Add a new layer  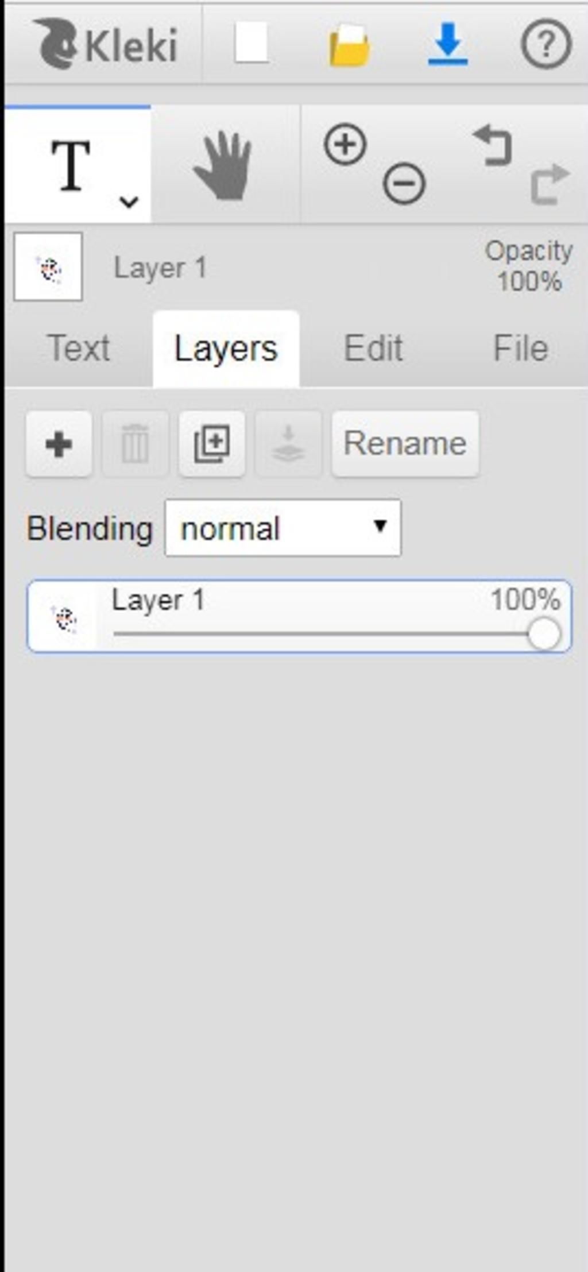point(59,444)
